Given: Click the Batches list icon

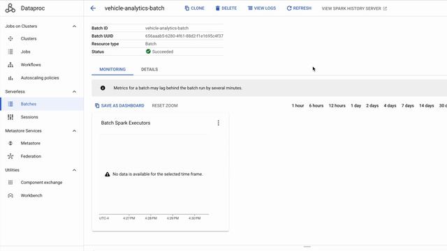Looking at the screenshot, I should pos(10,104).
